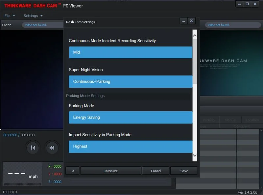Image resolution: width=263 pixels, height=195 pixels.
Task: Open the Impact Sensitivity dropdown showing Highest
Action: [131, 147]
